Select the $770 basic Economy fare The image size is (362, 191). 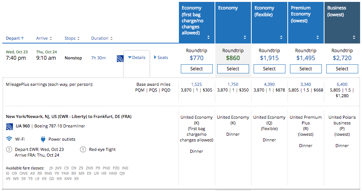(x=196, y=69)
